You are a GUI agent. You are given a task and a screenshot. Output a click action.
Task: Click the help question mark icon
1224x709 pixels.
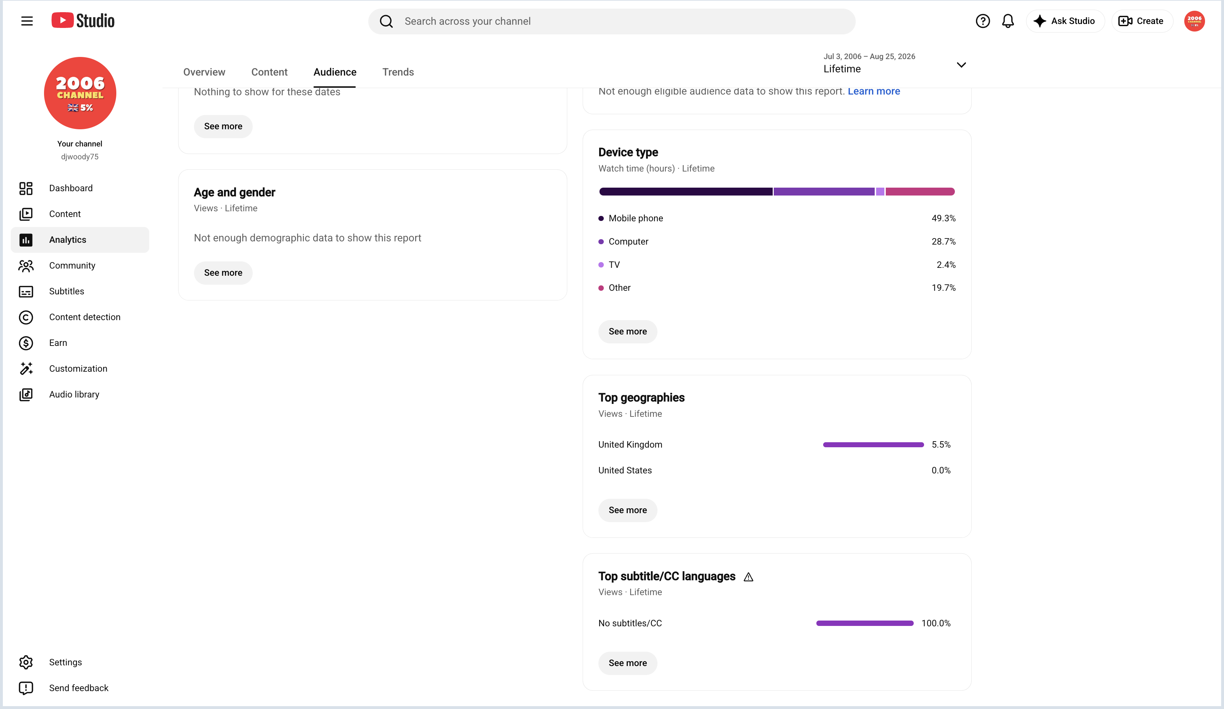point(983,21)
